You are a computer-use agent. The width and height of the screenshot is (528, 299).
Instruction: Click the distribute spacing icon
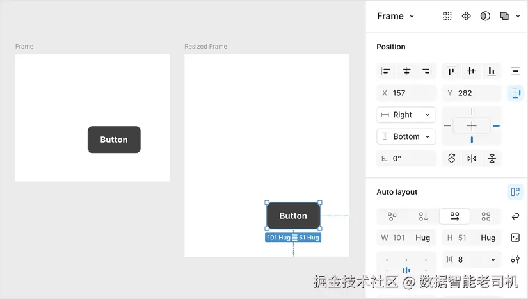point(515,70)
